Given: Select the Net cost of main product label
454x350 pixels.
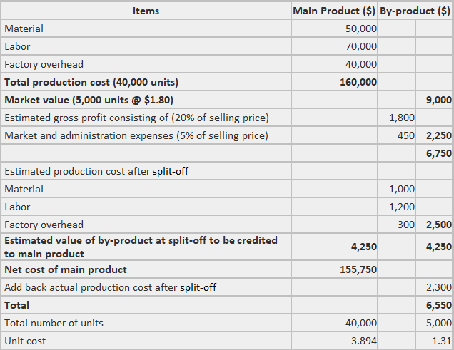Looking at the screenshot, I should [66, 269].
